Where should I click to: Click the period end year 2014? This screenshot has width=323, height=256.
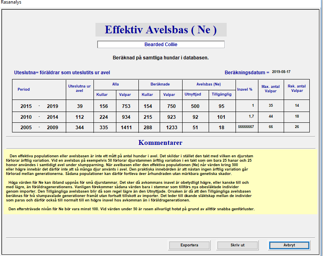[53, 117]
